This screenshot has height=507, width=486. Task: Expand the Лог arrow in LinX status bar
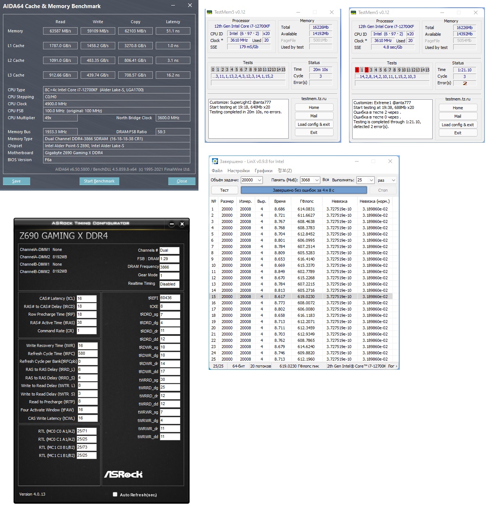tap(397, 366)
